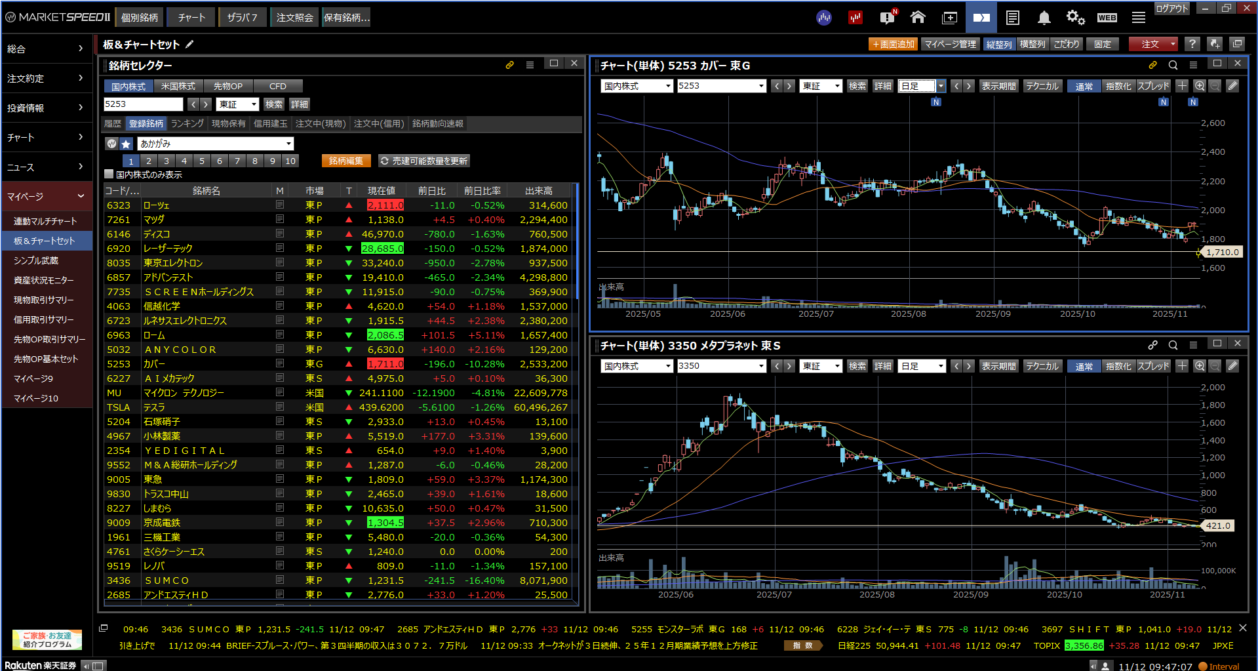Open the menu icon in 3350 chart header

tap(1193, 345)
